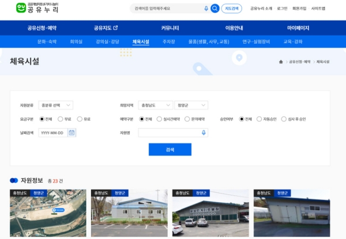Switch to the 주차장 tab

point(168,42)
